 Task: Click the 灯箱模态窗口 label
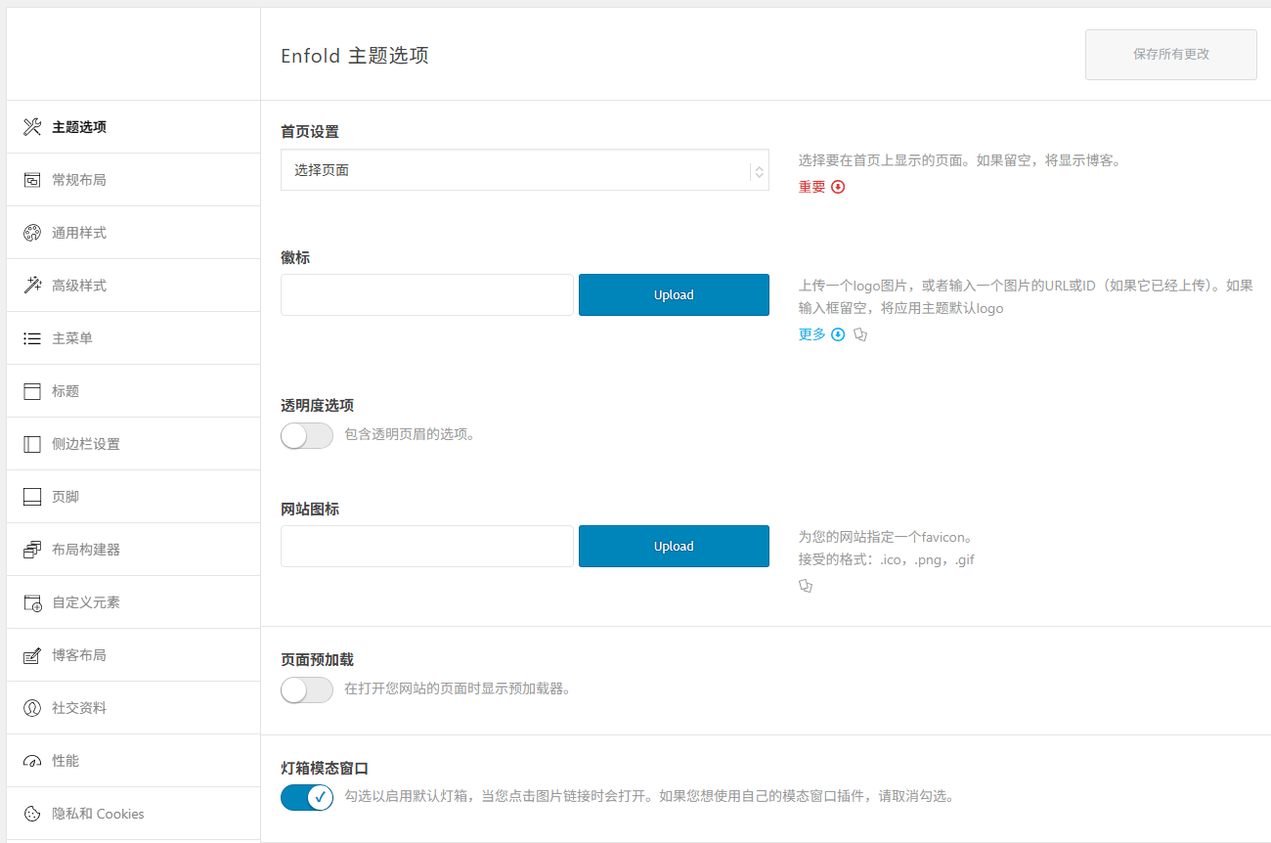[x=325, y=769]
